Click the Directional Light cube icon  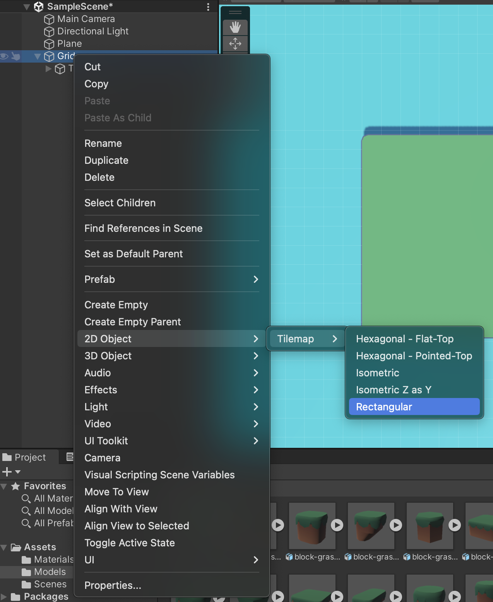pos(49,32)
